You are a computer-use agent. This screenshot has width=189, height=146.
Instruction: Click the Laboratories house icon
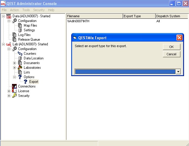click(x=20, y=68)
